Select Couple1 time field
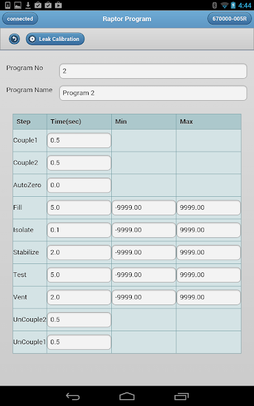This screenshot has height=406, width=254. [79, 141]
